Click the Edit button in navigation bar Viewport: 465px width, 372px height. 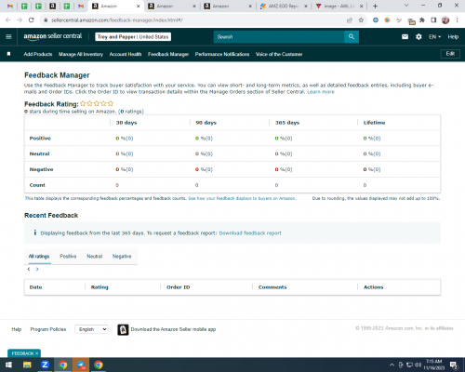pyautogui.click(x=450, y=54)
